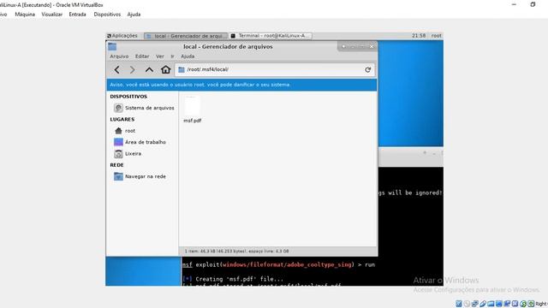The image size is (548, 308).
Task: Go back with the left arrow toolbar icon
Action: coord(116,69)
